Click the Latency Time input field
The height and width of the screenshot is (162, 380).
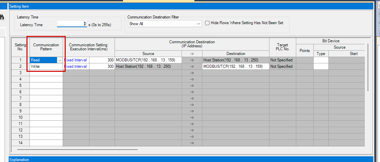click(72, 24)
